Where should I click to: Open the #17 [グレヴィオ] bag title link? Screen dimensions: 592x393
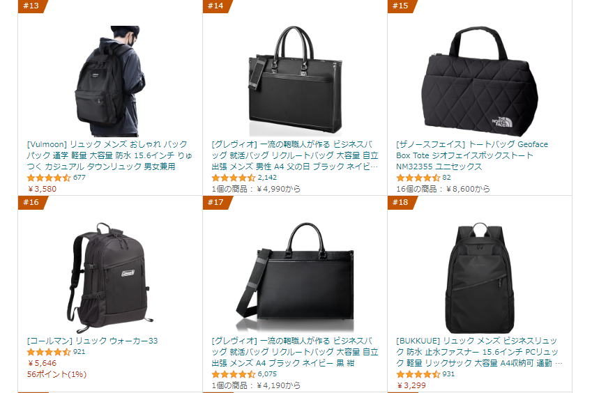[295, 352]
